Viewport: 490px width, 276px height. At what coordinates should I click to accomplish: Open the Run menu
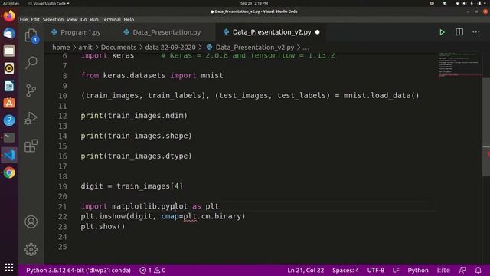click(x=94, y=19)
